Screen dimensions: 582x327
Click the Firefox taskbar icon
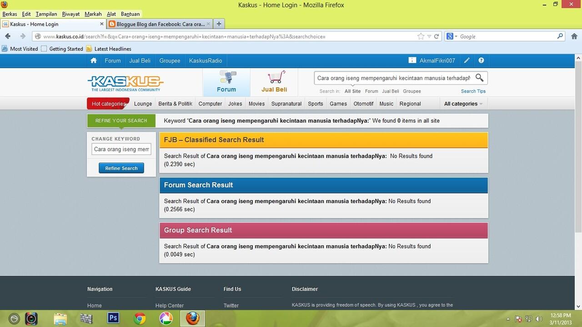(193, 318)
